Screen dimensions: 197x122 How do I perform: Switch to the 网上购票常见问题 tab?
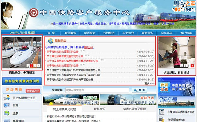(64, 109)
